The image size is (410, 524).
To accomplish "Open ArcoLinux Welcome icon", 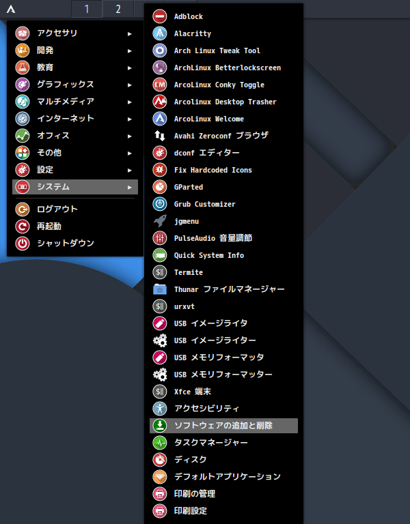I will (x=160, y=119).
